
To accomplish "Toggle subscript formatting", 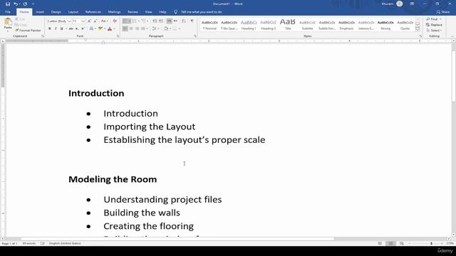I will 77,28.
